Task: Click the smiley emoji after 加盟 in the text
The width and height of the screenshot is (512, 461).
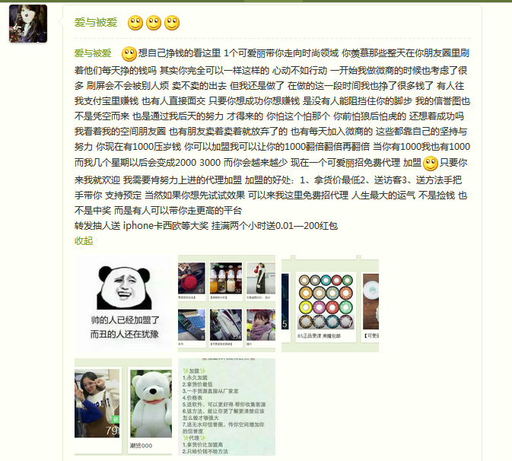Action: pos(431,164)
